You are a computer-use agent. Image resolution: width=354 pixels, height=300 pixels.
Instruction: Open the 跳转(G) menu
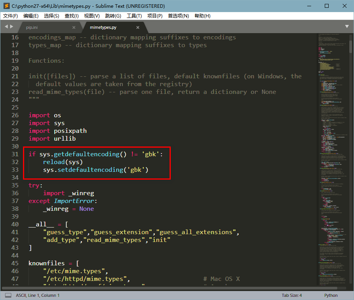(113, 16)
